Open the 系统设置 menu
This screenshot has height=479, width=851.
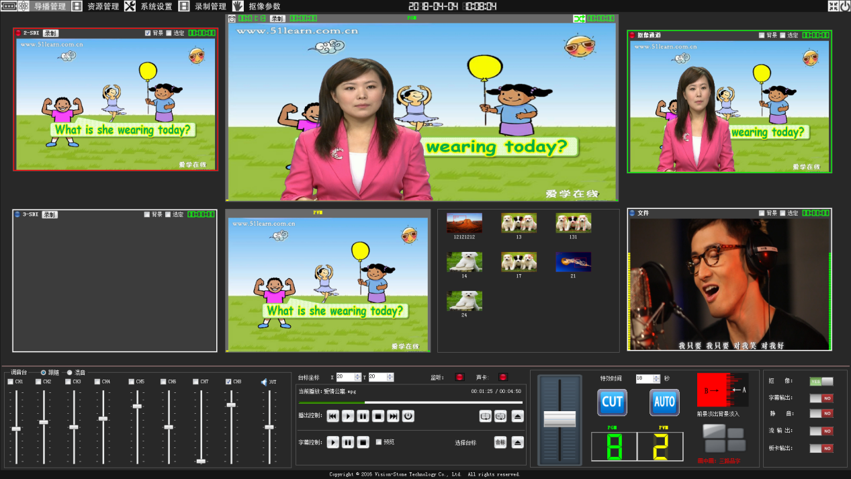point(156,6)
